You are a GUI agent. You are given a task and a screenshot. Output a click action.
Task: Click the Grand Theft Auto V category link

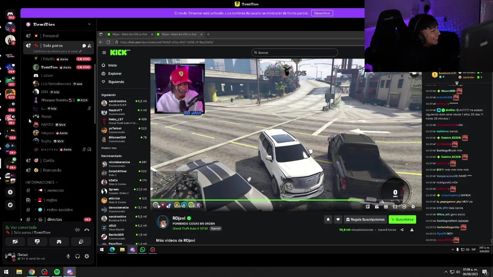pyautogui.click(x=190, y=229)
